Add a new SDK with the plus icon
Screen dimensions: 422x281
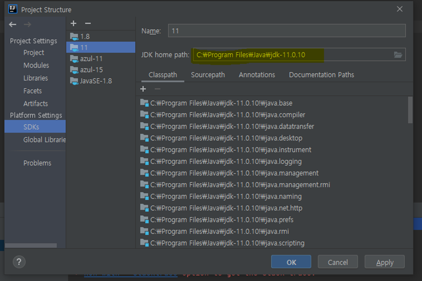74,24
